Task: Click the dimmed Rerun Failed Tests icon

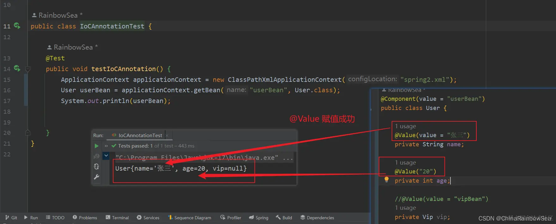Action: (x=97, y=156)
